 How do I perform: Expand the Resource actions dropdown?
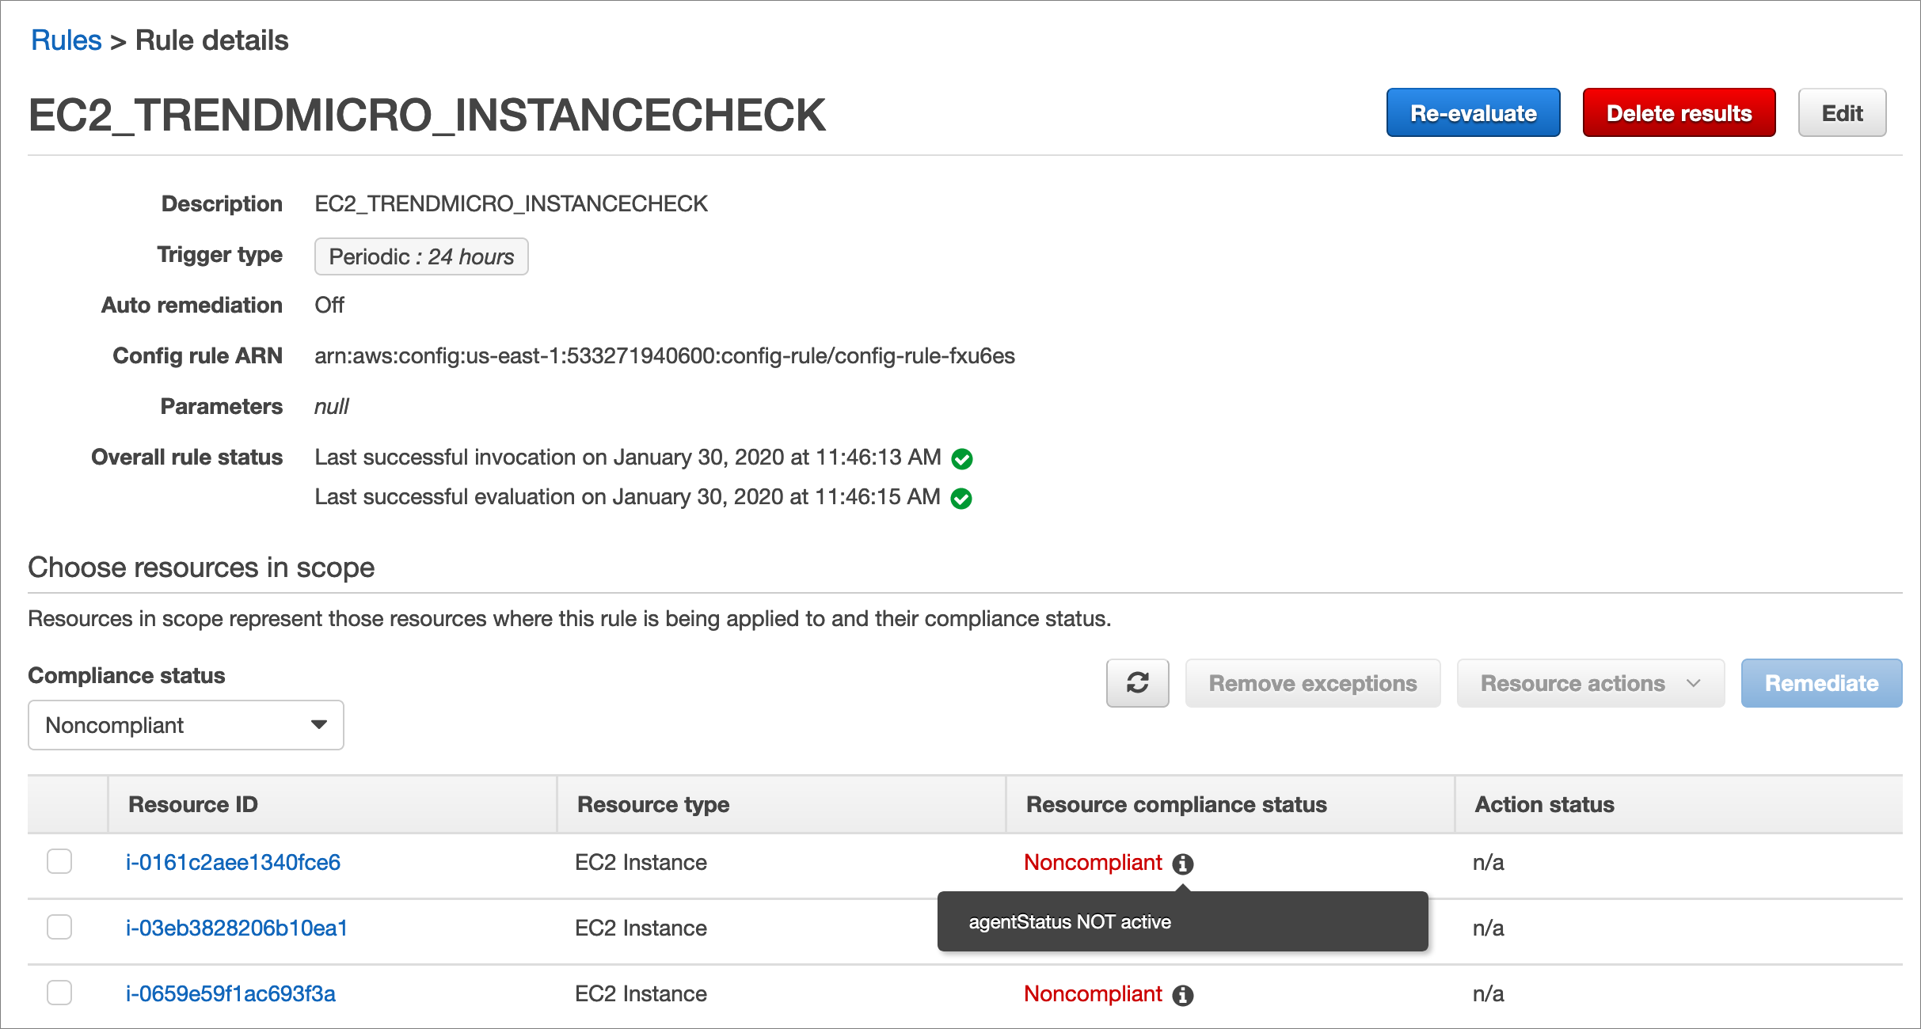1590,683
